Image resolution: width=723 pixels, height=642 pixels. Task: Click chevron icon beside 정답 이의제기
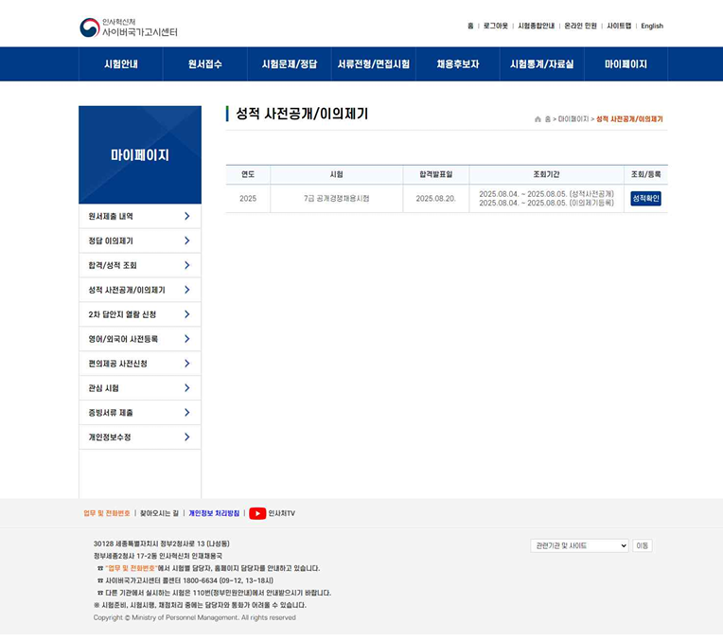point(186,241)
